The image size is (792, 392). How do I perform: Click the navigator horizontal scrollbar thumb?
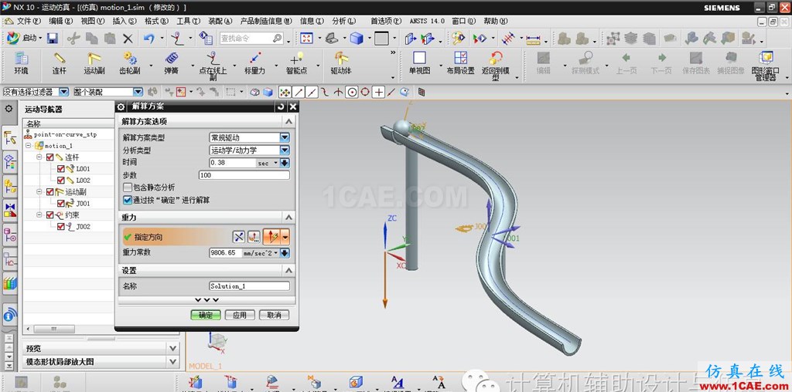coord(54,329)
